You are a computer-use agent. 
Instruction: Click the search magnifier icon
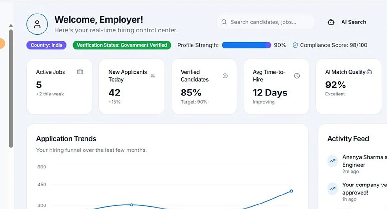coord(224,22)
